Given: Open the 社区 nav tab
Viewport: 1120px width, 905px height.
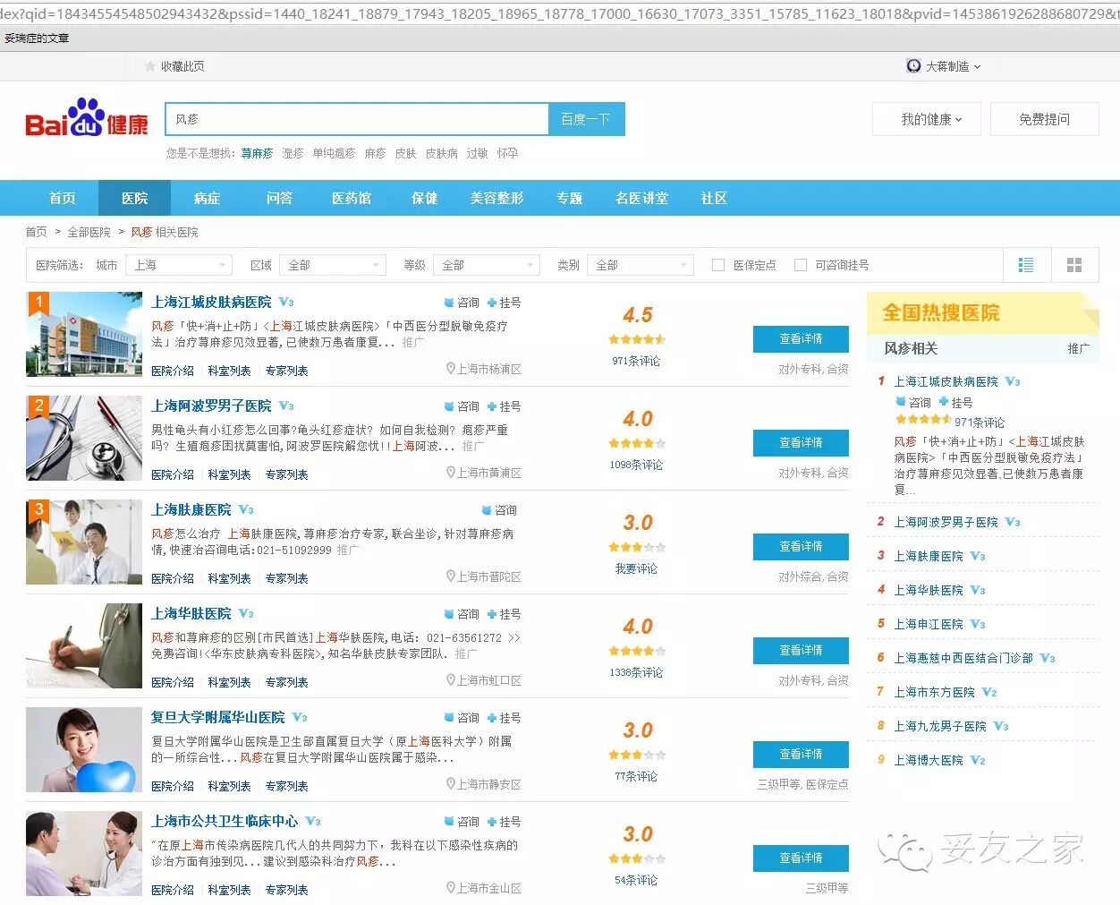Looking at the screenshot, I should 714,198.
